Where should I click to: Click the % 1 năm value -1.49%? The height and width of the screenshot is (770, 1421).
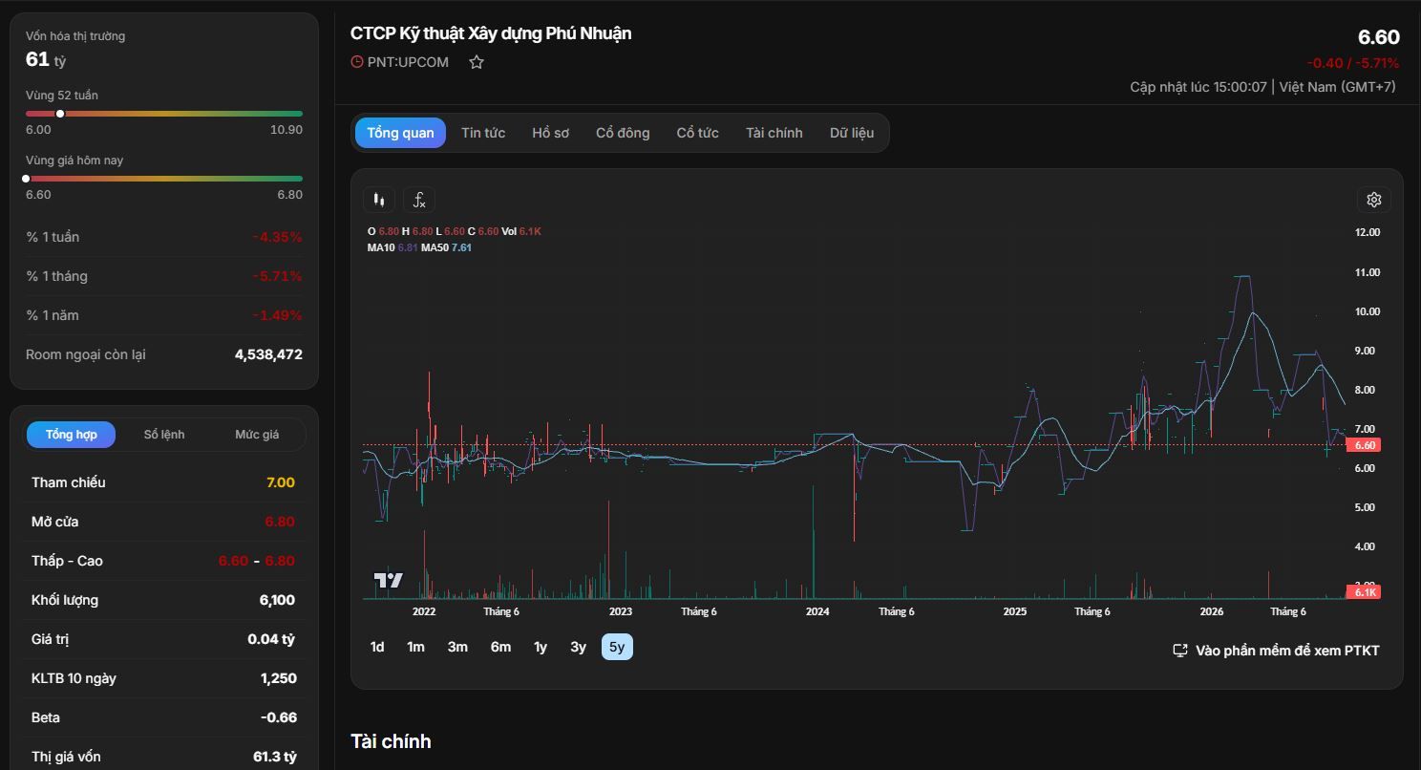pos(277,315)
